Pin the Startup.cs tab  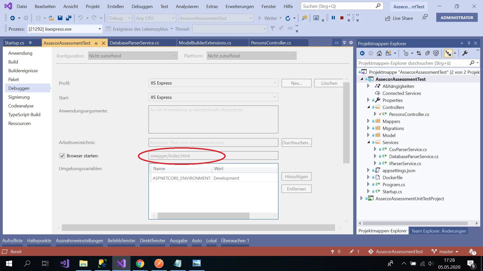click(x=30, y=43)
